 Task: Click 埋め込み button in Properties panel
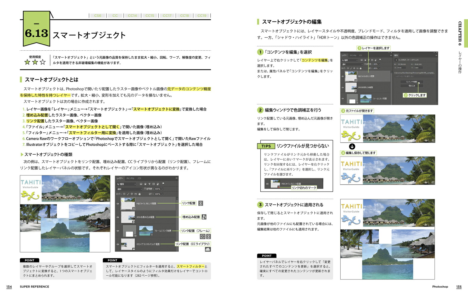(x=412, y=86)
